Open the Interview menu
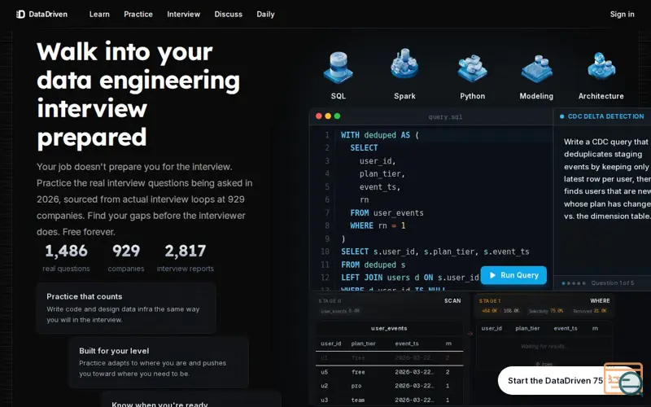This screenshot has height=407, width=651. point(184,14)
